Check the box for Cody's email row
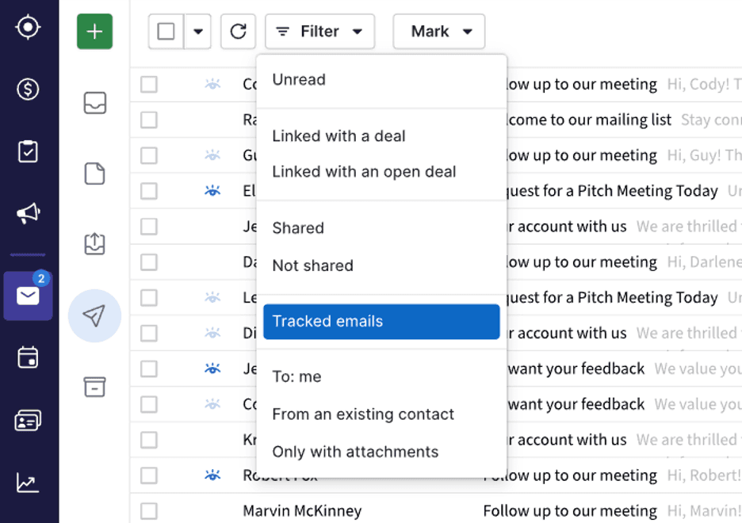Image resolution: width=742 pixels, height=523 pixels. (148, 85)
